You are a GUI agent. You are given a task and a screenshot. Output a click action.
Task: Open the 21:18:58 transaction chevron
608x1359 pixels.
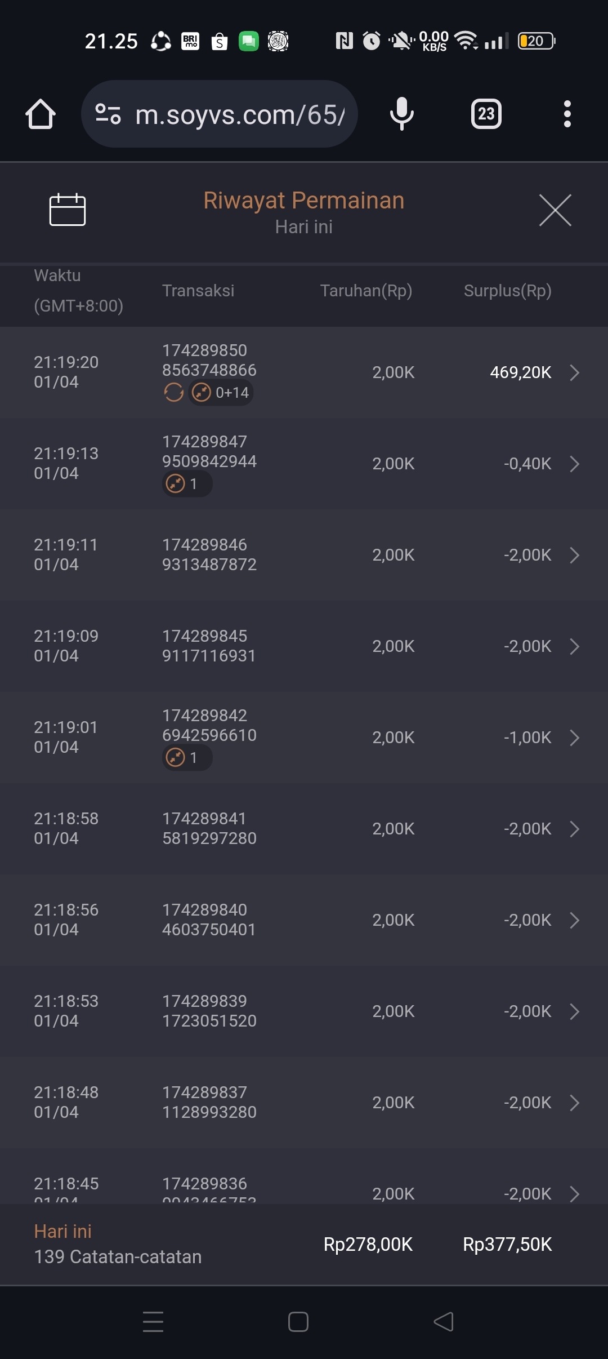[x=574, y=829]
